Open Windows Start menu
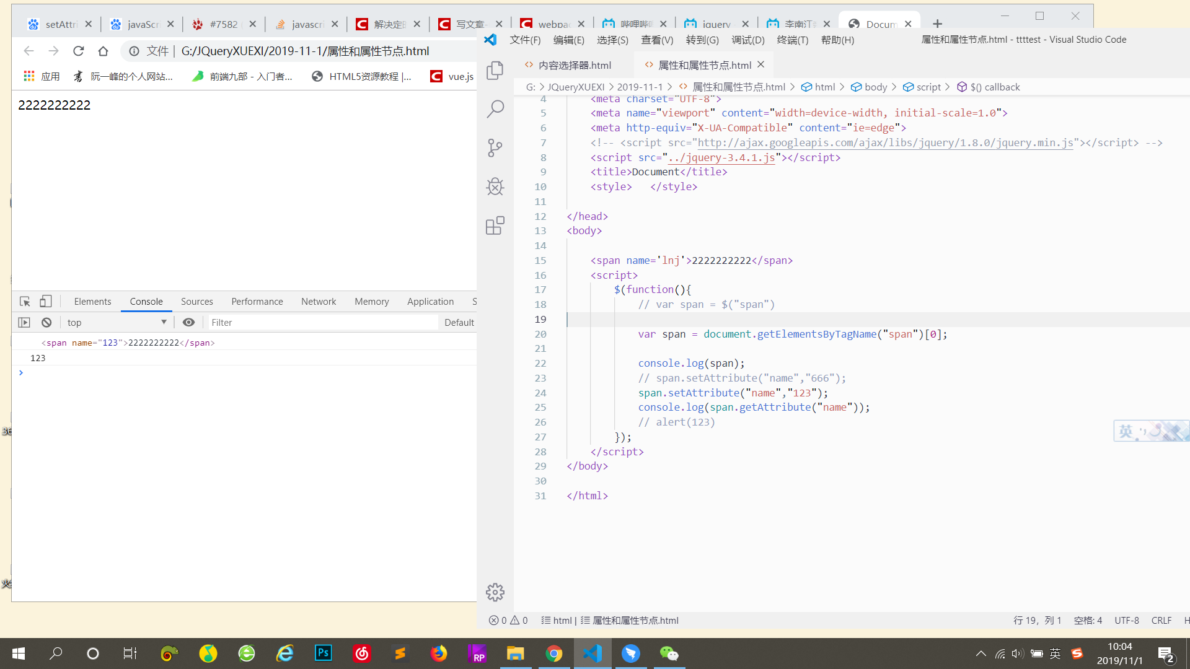The image size is (1190, 669). tap(19, 654)
